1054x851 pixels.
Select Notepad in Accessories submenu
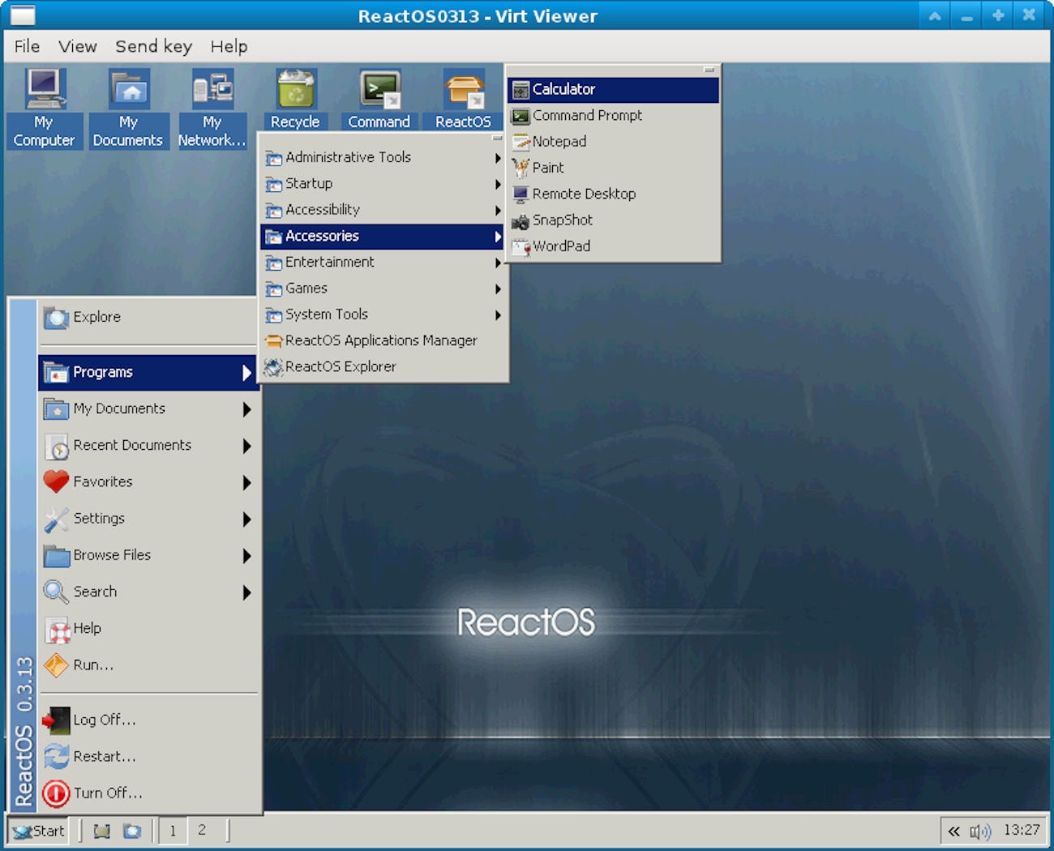[x=559, y=142]
